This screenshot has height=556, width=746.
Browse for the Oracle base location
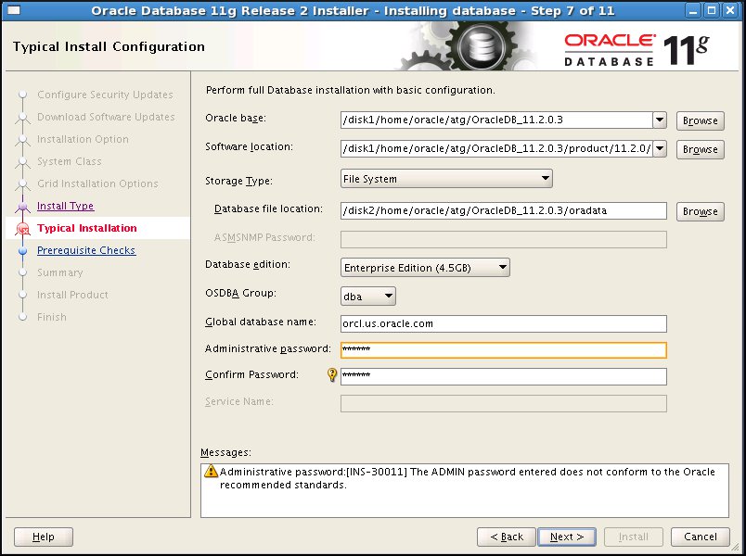coord(700,120)
